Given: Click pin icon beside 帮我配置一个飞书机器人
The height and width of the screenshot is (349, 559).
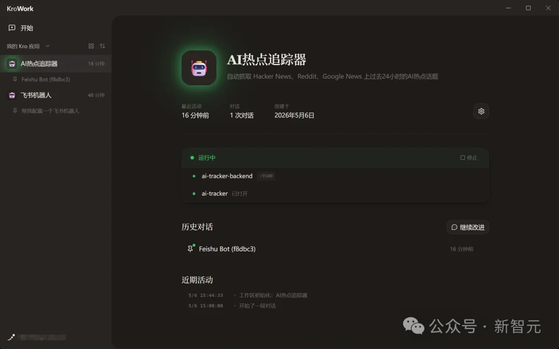Looking at the screenshot, I should coord(15,111).
